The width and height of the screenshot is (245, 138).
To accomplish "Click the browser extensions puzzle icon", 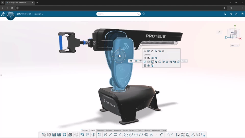I will pyautogui.click(x=231, y=8).
